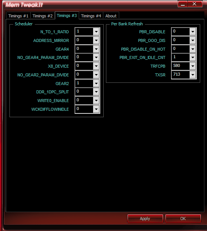This screenshot has width=207, height=231.
Task: Open the TRFCPB value dropdown
Action: pos(193,66)
